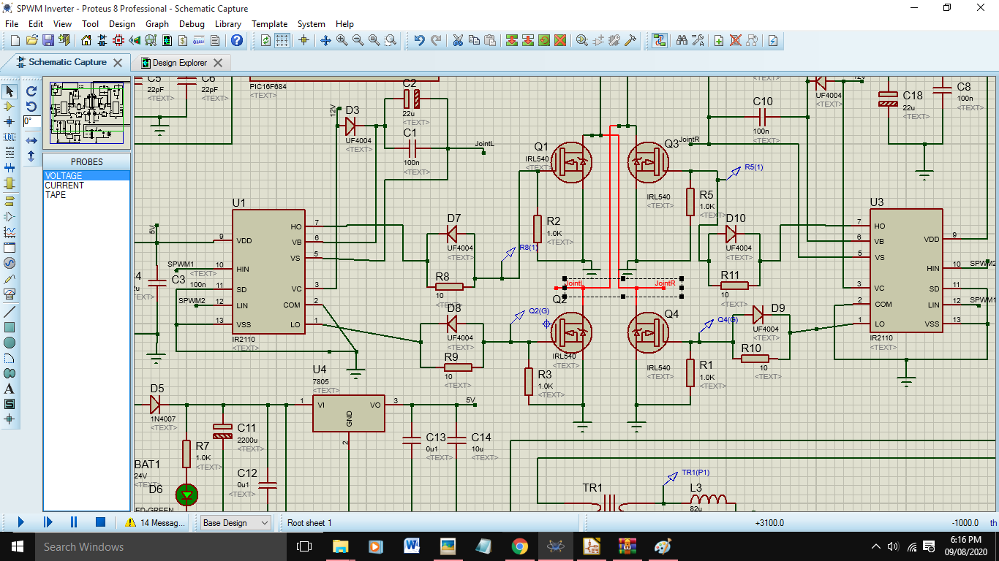The image size is (999, 561).
Task: Open Property Assignment wrench tool
Action: 698,40
